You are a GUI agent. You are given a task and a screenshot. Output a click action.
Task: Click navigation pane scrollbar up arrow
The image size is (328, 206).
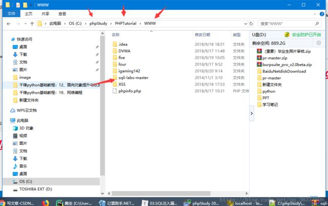click(x=102, y=33)
